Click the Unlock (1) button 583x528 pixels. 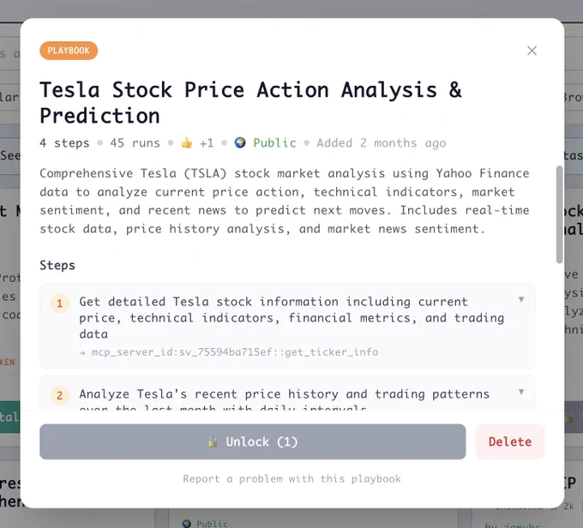[252, 441]
